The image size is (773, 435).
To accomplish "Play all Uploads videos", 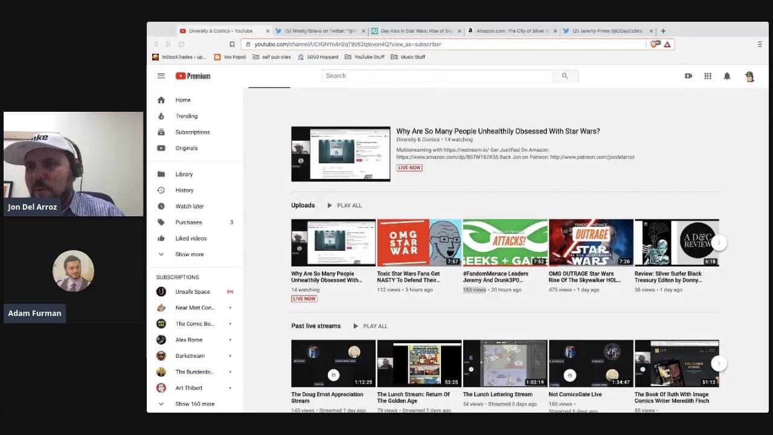I will [344, 205].
